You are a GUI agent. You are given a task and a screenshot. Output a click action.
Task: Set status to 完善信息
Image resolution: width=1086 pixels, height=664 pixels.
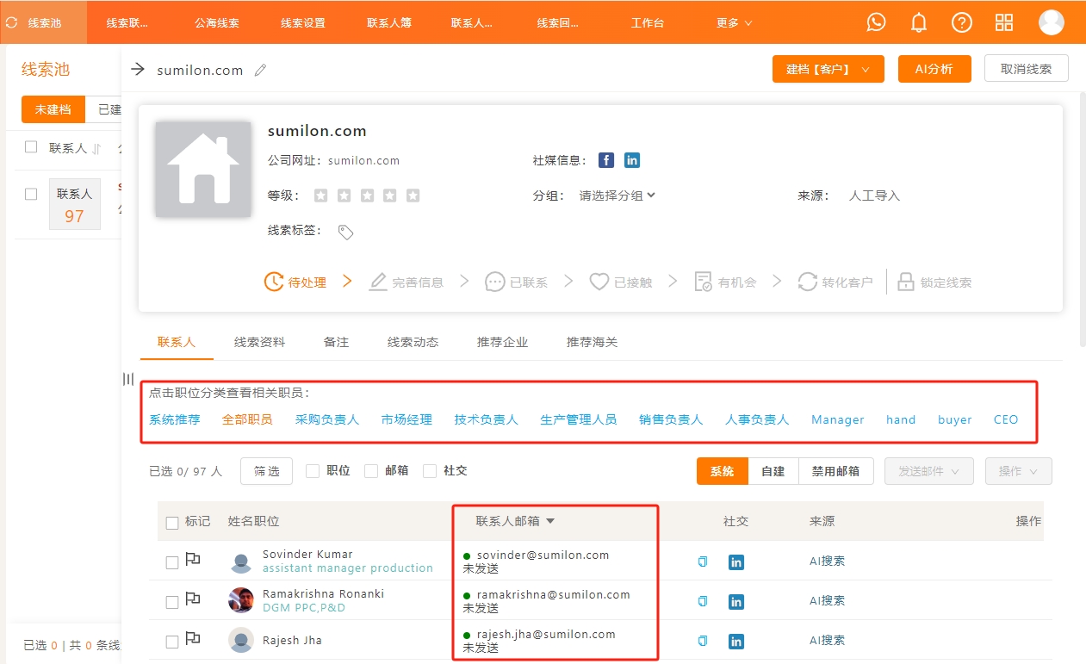click(406, 282)
